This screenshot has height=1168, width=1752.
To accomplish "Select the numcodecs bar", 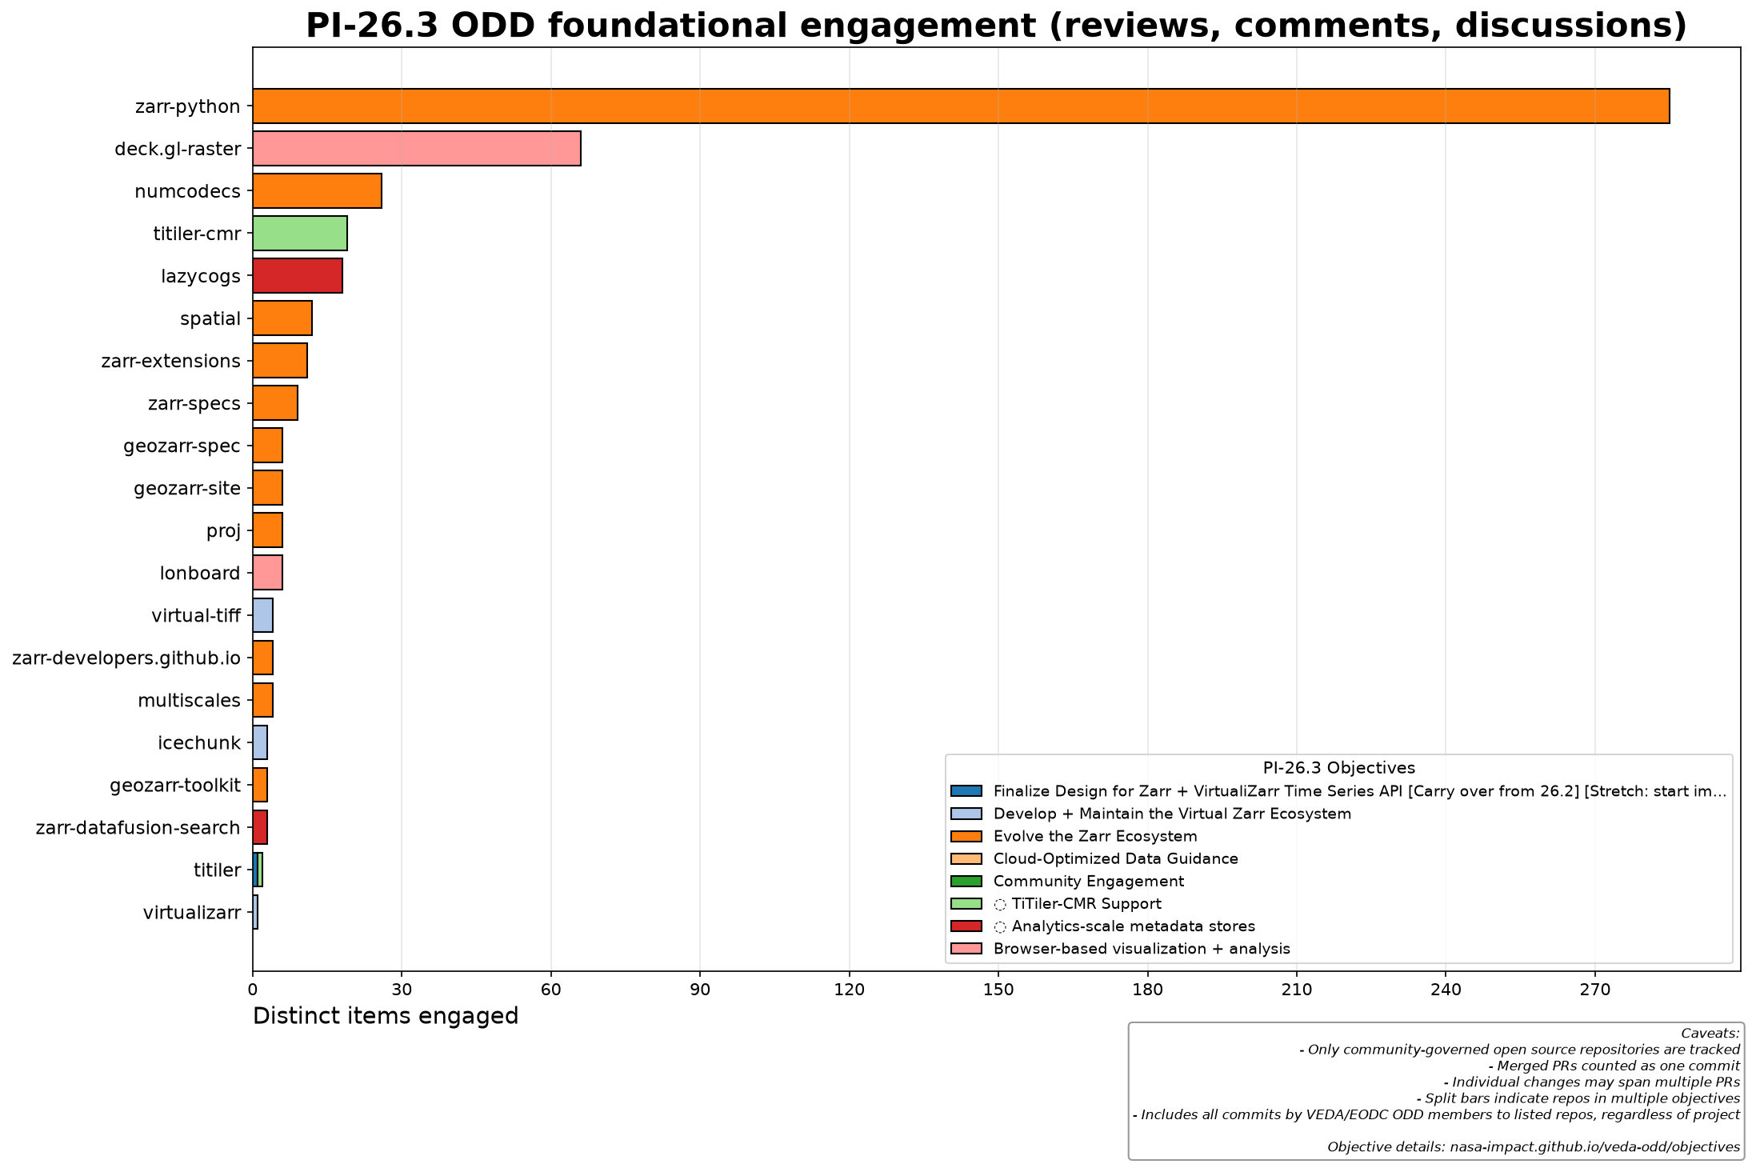I will pyautogui.click(x=317, y=191).
